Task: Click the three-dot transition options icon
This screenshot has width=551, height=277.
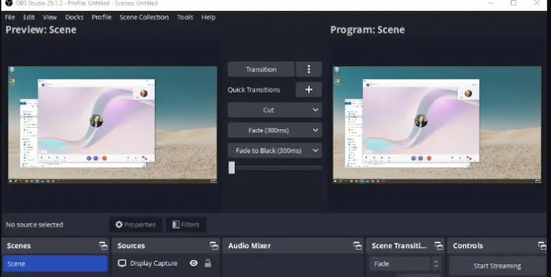Action: 309,69
